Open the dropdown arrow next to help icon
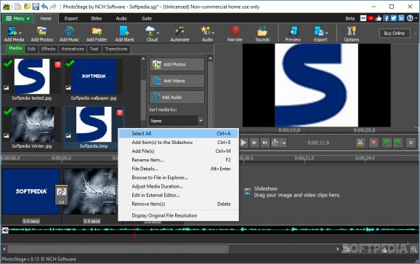This screenshot has width=420, height=264. coord(416,18)
